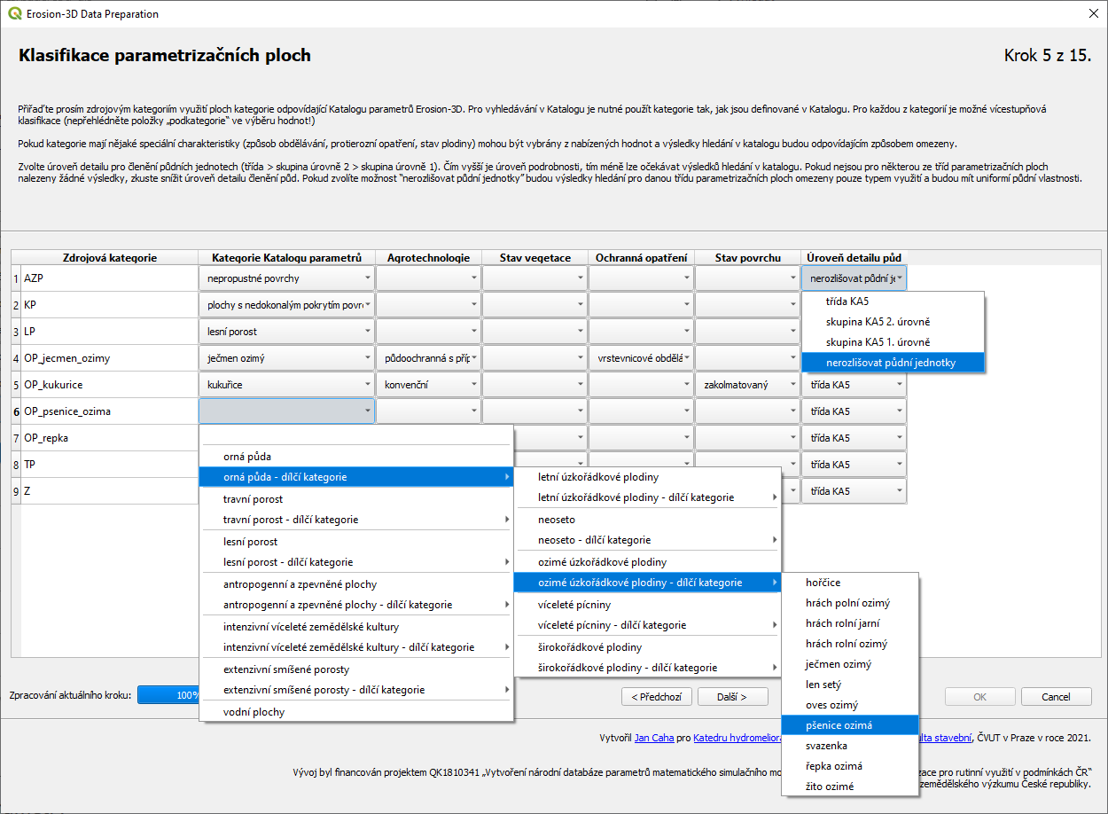Select 'víceleté pícniny' in the submenu
Viewport: 1108px width, 814px height.
(x=648, y=605)
